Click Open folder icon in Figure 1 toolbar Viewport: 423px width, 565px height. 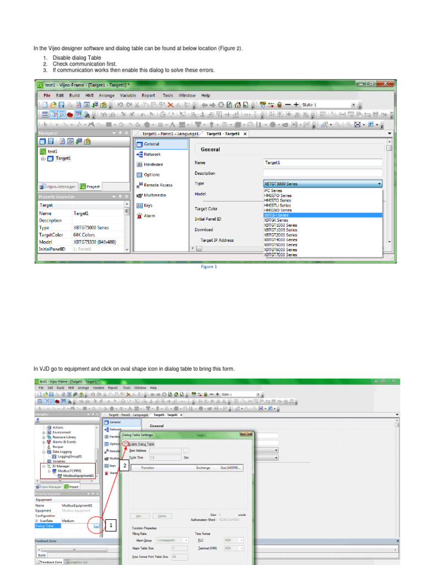point(53,105)
